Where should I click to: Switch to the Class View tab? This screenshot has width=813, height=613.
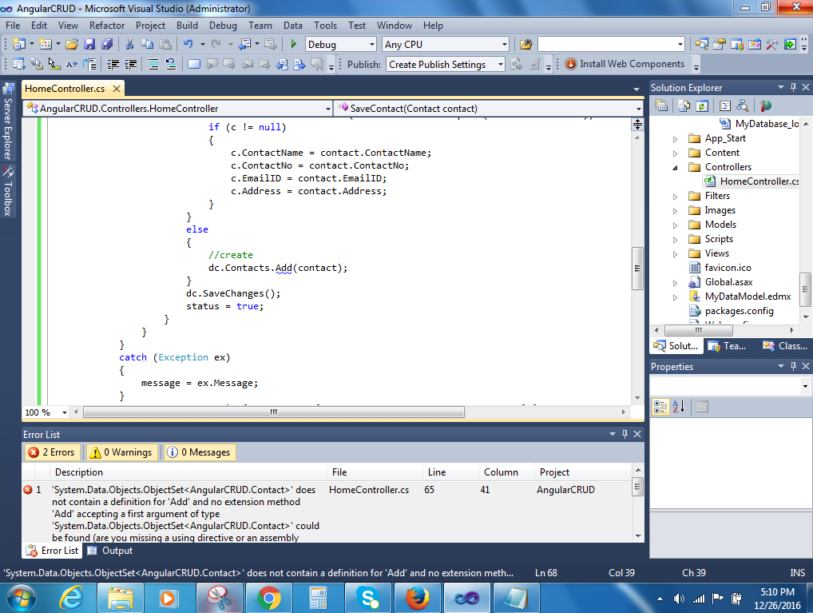pyautogui.click(x=785, y=346)
